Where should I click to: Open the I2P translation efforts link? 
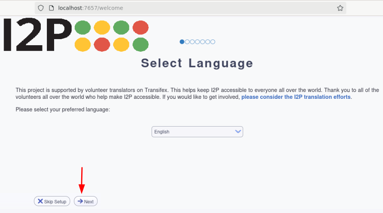pyautogui.click(x=296, y=97)
